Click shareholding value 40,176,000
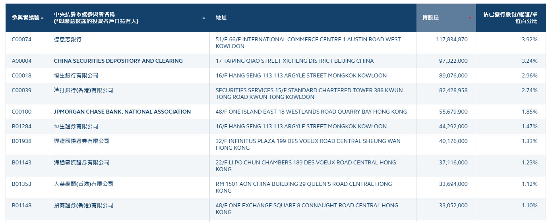Image resolution: width=548 pixels, height=222 pixels. coord(453,141)
